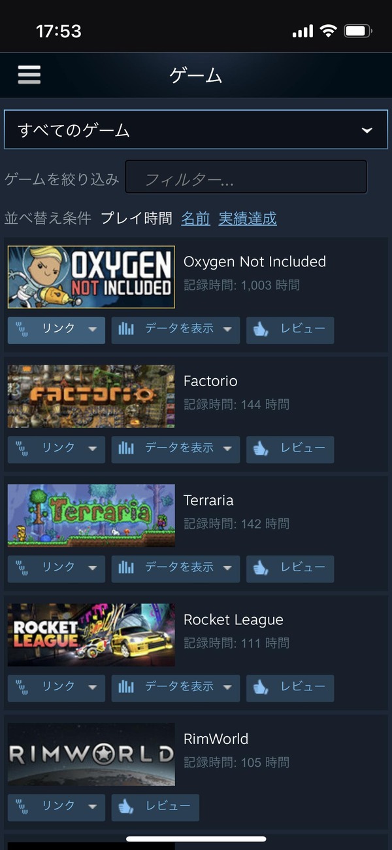Click link chain icon under Terraria
Screen dimensions: 392x850
pos(22,568)
